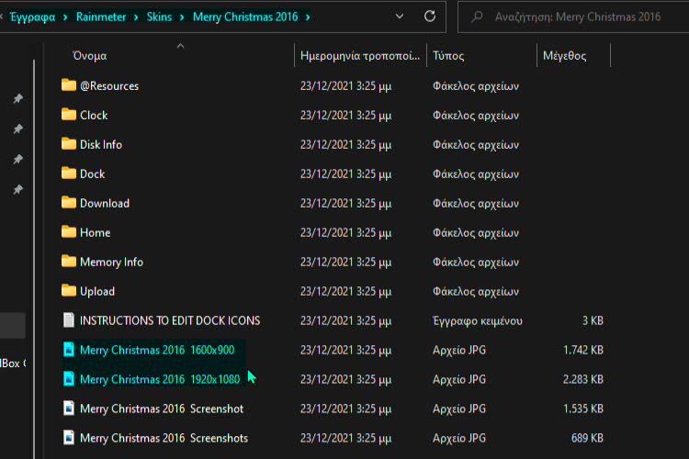Go to Έγγραφα in breadcrumb path
Image resolution: width=689 pixels, height=459 pixels.
[x=33, y=17]
